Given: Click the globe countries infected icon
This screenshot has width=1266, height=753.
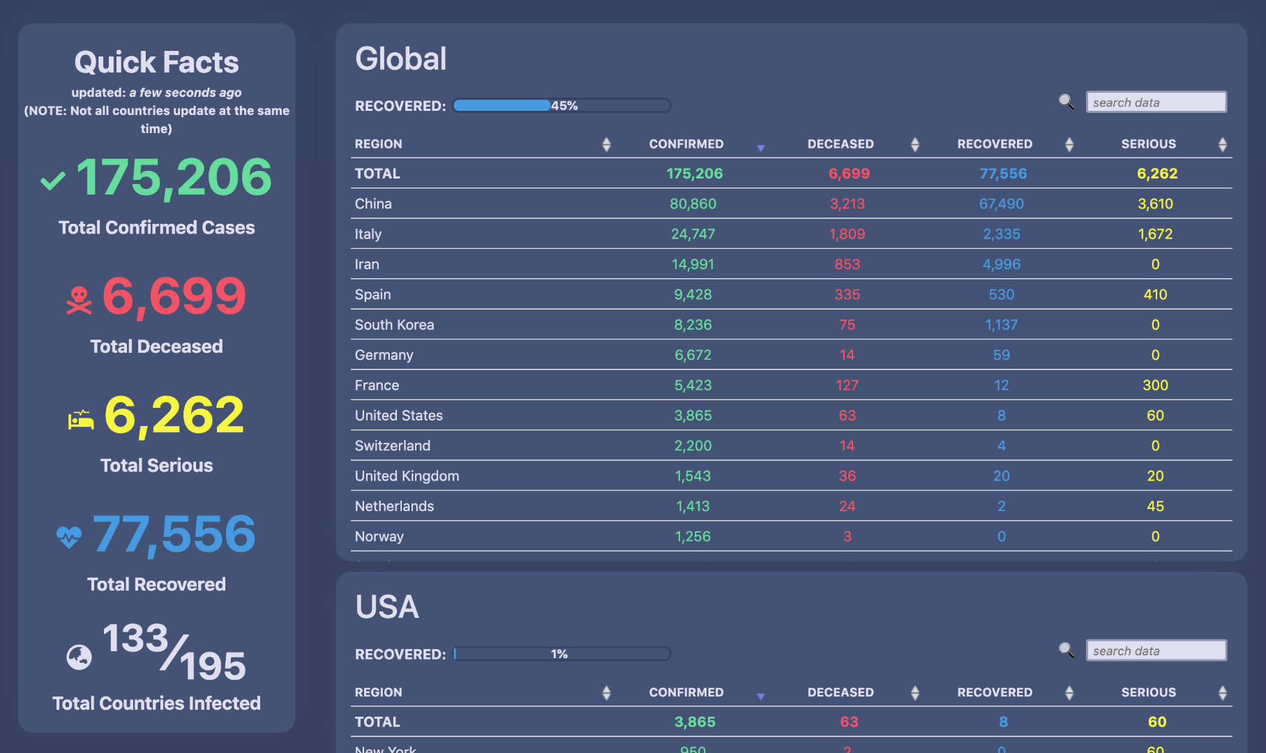Looking at the screenshot, I should click(x=79, y=657).
